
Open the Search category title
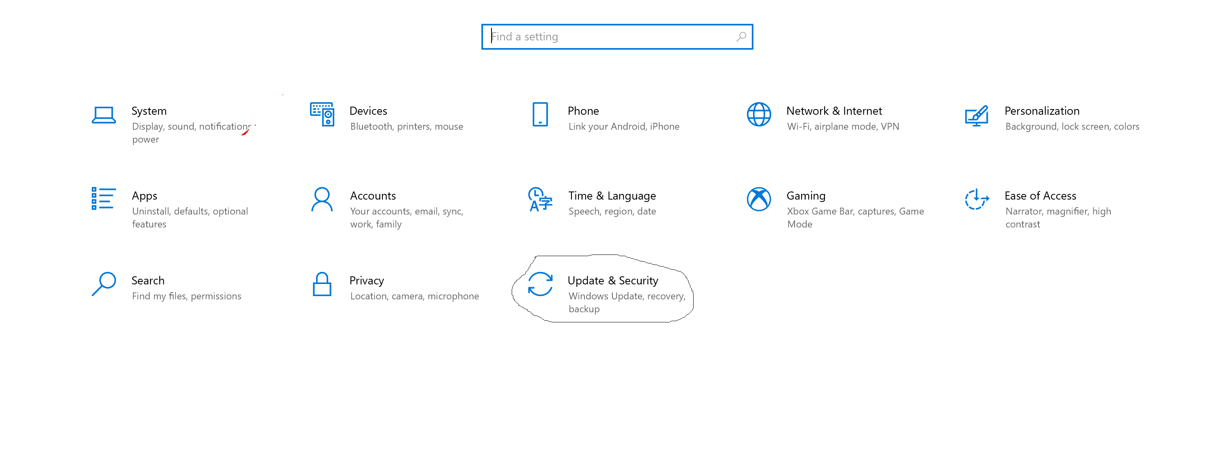tap(148, 280)
